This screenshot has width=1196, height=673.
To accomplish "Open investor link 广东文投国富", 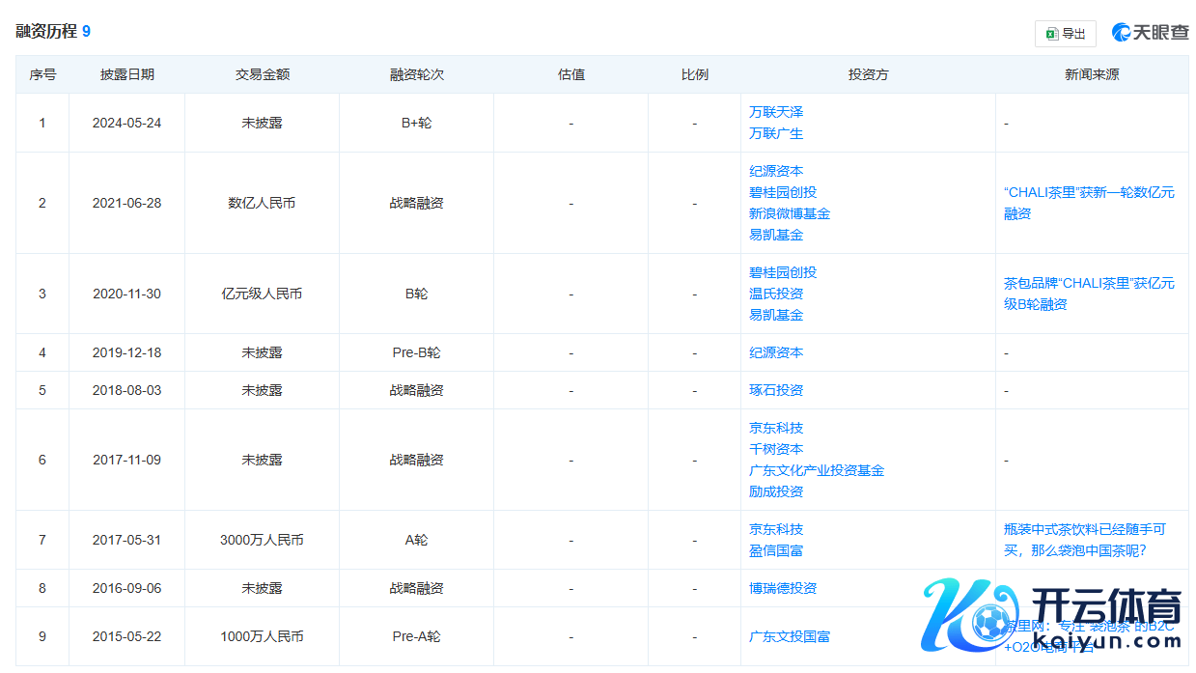I will (x=790, y=636).
